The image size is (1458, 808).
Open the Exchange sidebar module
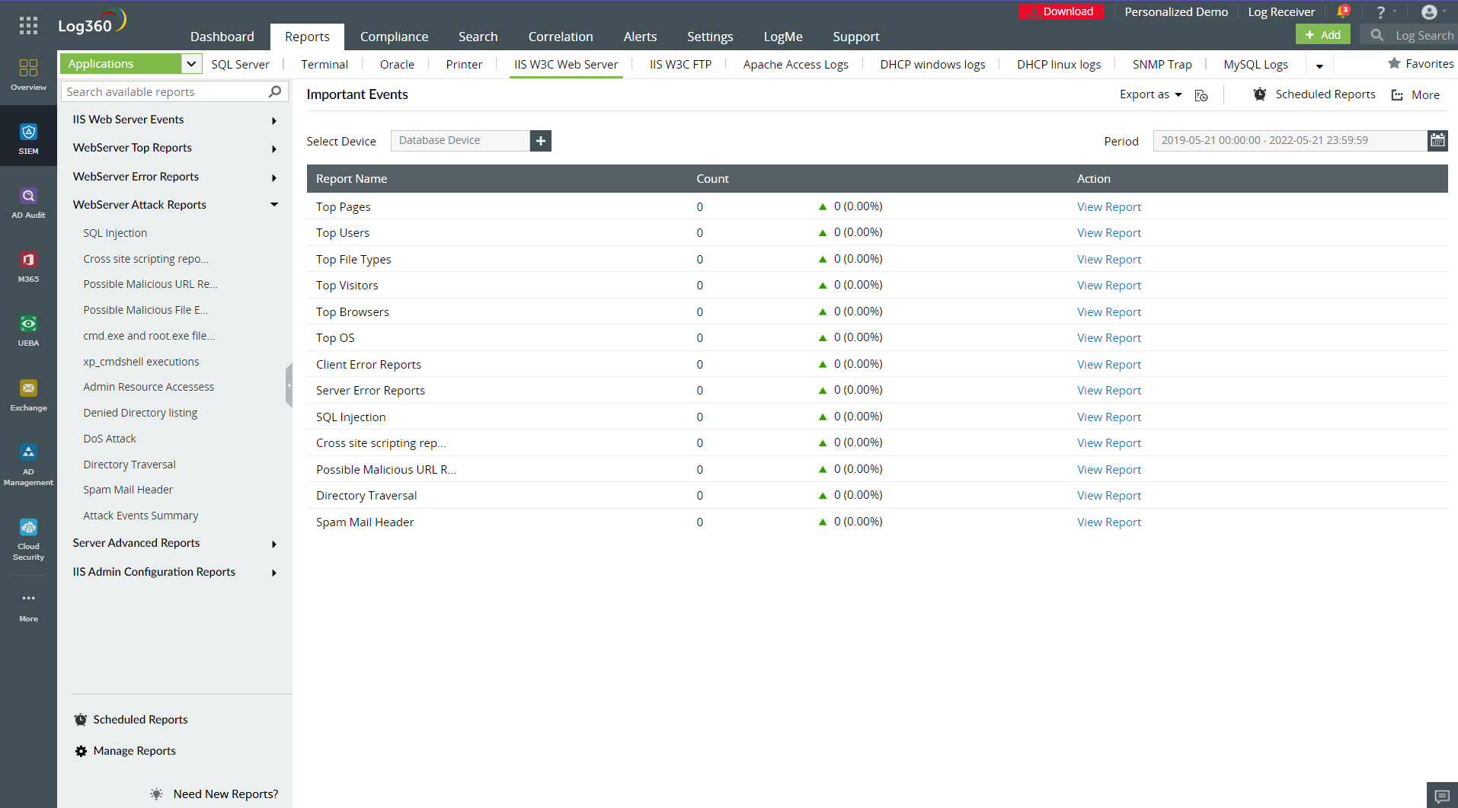(28, 394)
